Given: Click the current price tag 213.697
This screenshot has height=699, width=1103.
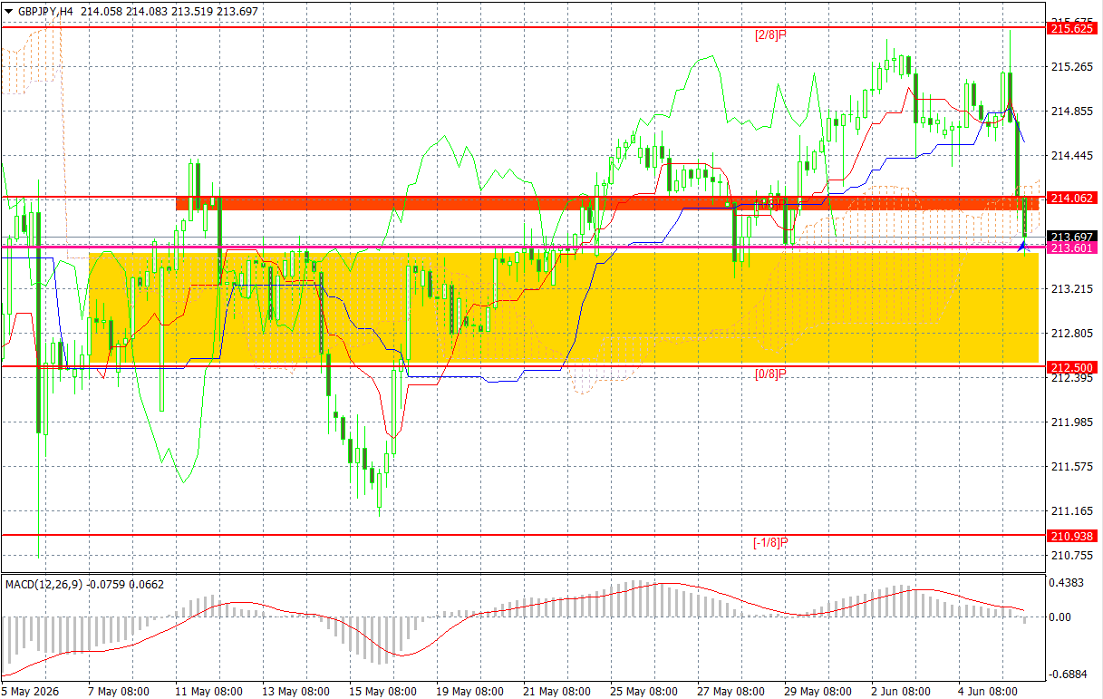Looking at the screenshot, I should pos(1072,237).
